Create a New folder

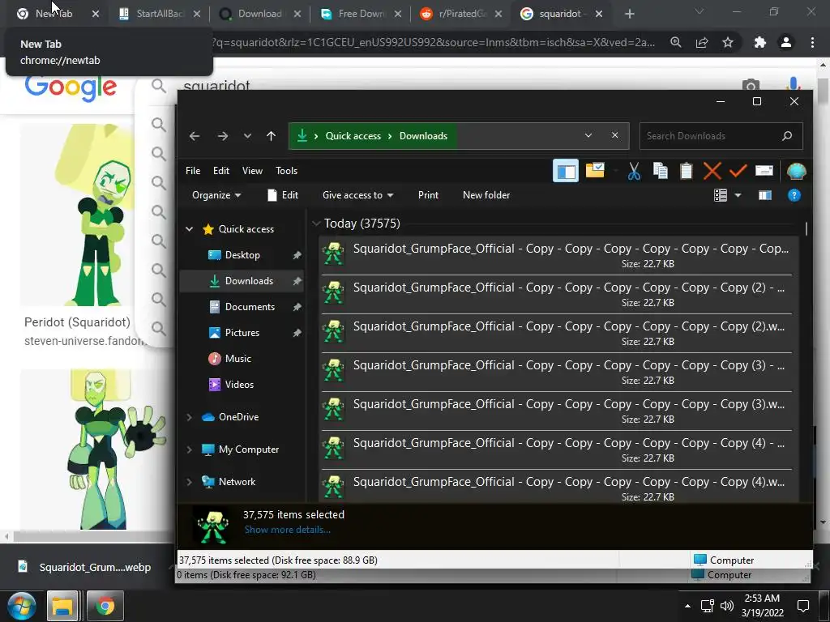coord(486,195)
